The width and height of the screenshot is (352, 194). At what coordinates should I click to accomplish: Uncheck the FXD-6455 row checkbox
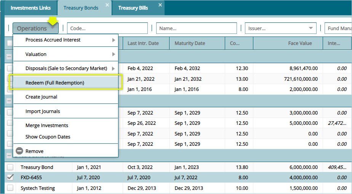coord(10,177)
